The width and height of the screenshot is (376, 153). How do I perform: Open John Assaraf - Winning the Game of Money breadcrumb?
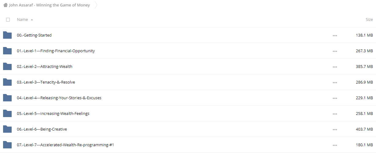(x=49, y=5)
